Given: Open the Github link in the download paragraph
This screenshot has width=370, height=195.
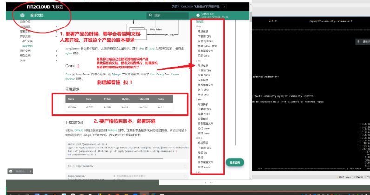Looking at the screenshot, I should click(x=79, y=130).
